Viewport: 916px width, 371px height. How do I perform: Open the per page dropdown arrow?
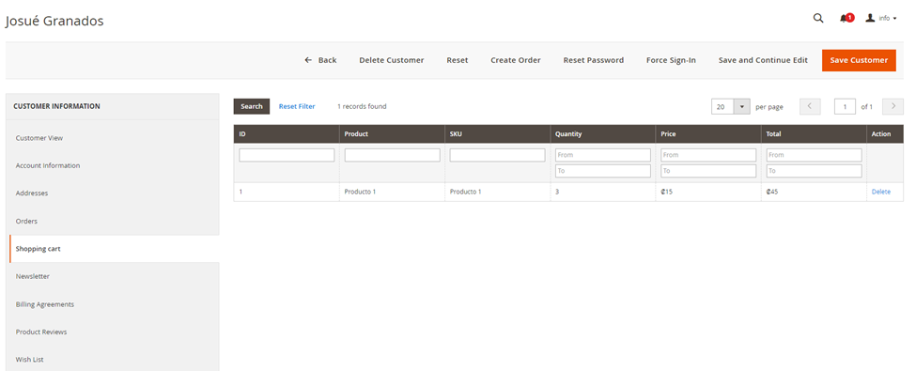742,107
